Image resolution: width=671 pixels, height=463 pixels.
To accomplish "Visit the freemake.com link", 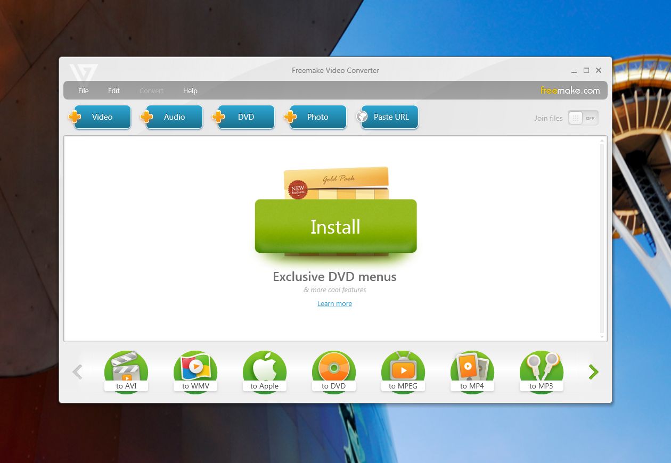I will point(570,90).
